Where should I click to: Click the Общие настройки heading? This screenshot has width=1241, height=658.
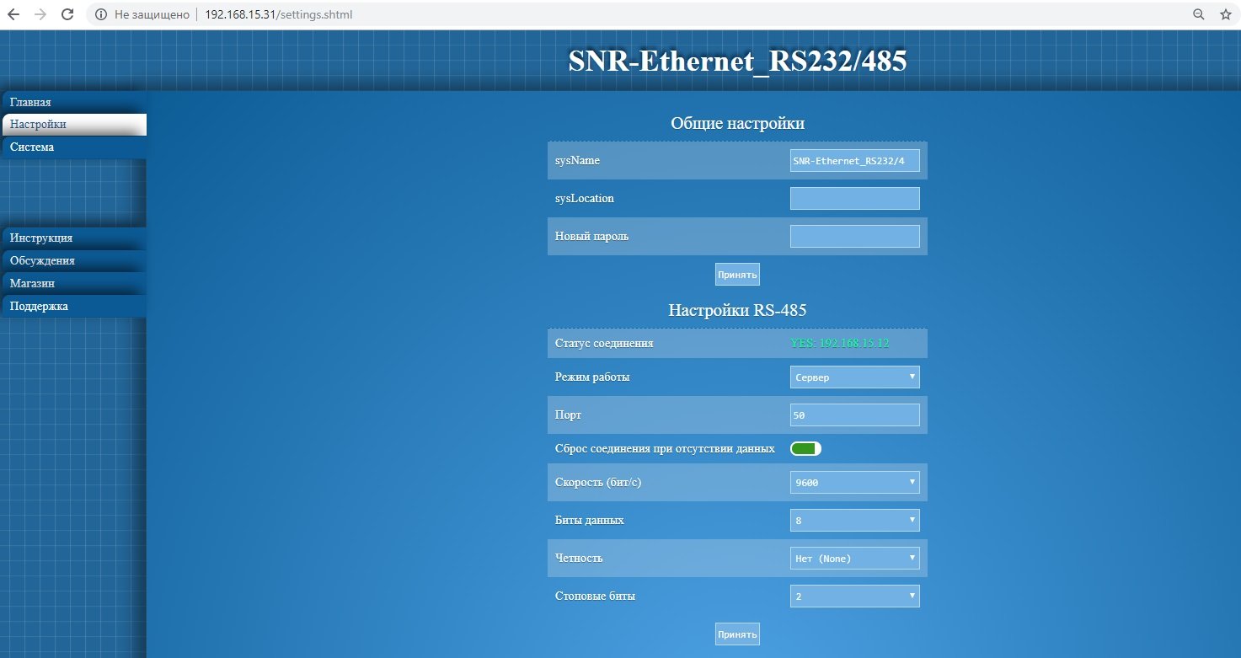(737, 124)
